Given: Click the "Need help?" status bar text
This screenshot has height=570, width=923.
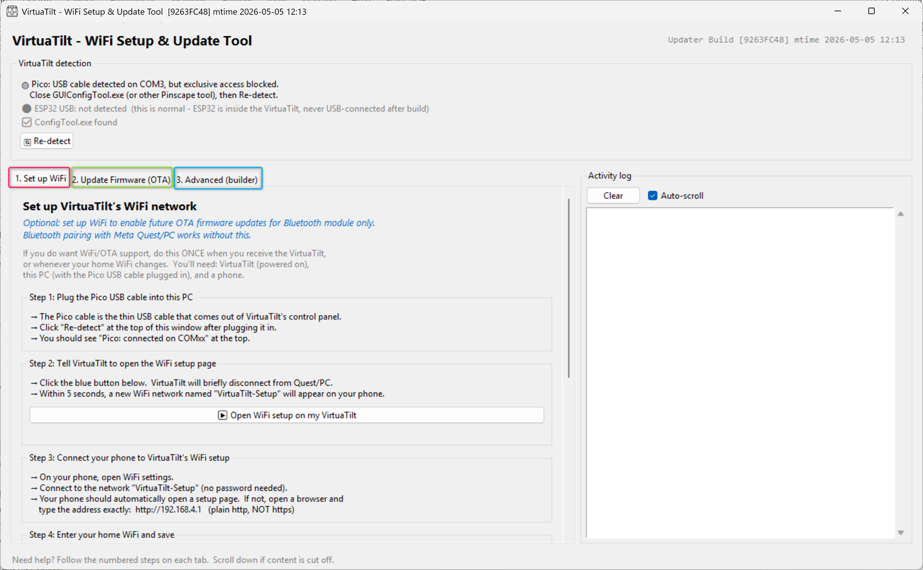Looking at the screenshot, I should (173, 560).
